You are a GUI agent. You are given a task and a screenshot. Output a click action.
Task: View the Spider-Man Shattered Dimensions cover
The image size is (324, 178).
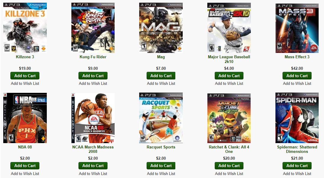click(x=297, y=118)
